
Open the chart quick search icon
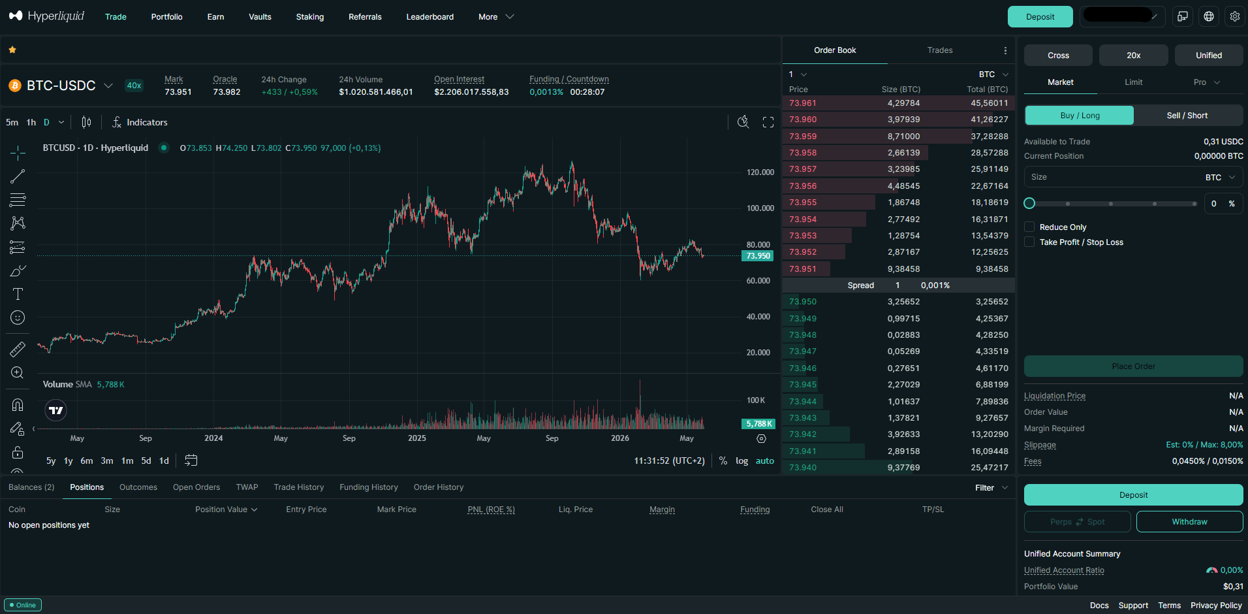coord(743,122)
